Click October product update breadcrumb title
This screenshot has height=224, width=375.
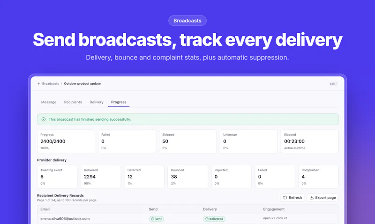[x=82, y=84]
